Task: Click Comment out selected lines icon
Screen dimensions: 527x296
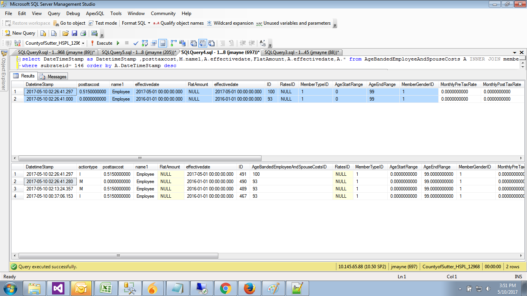Action: coord(223,43)
